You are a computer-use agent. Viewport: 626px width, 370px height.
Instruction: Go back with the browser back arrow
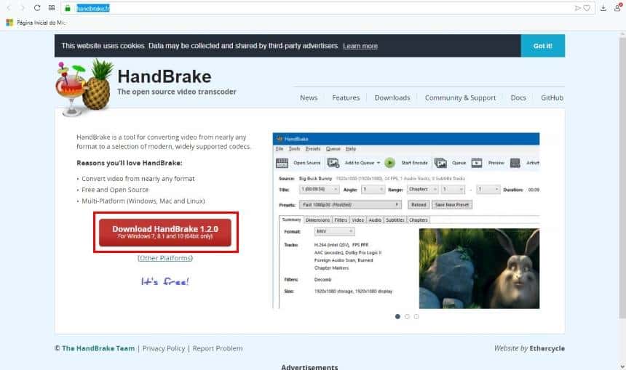(9, 8)
